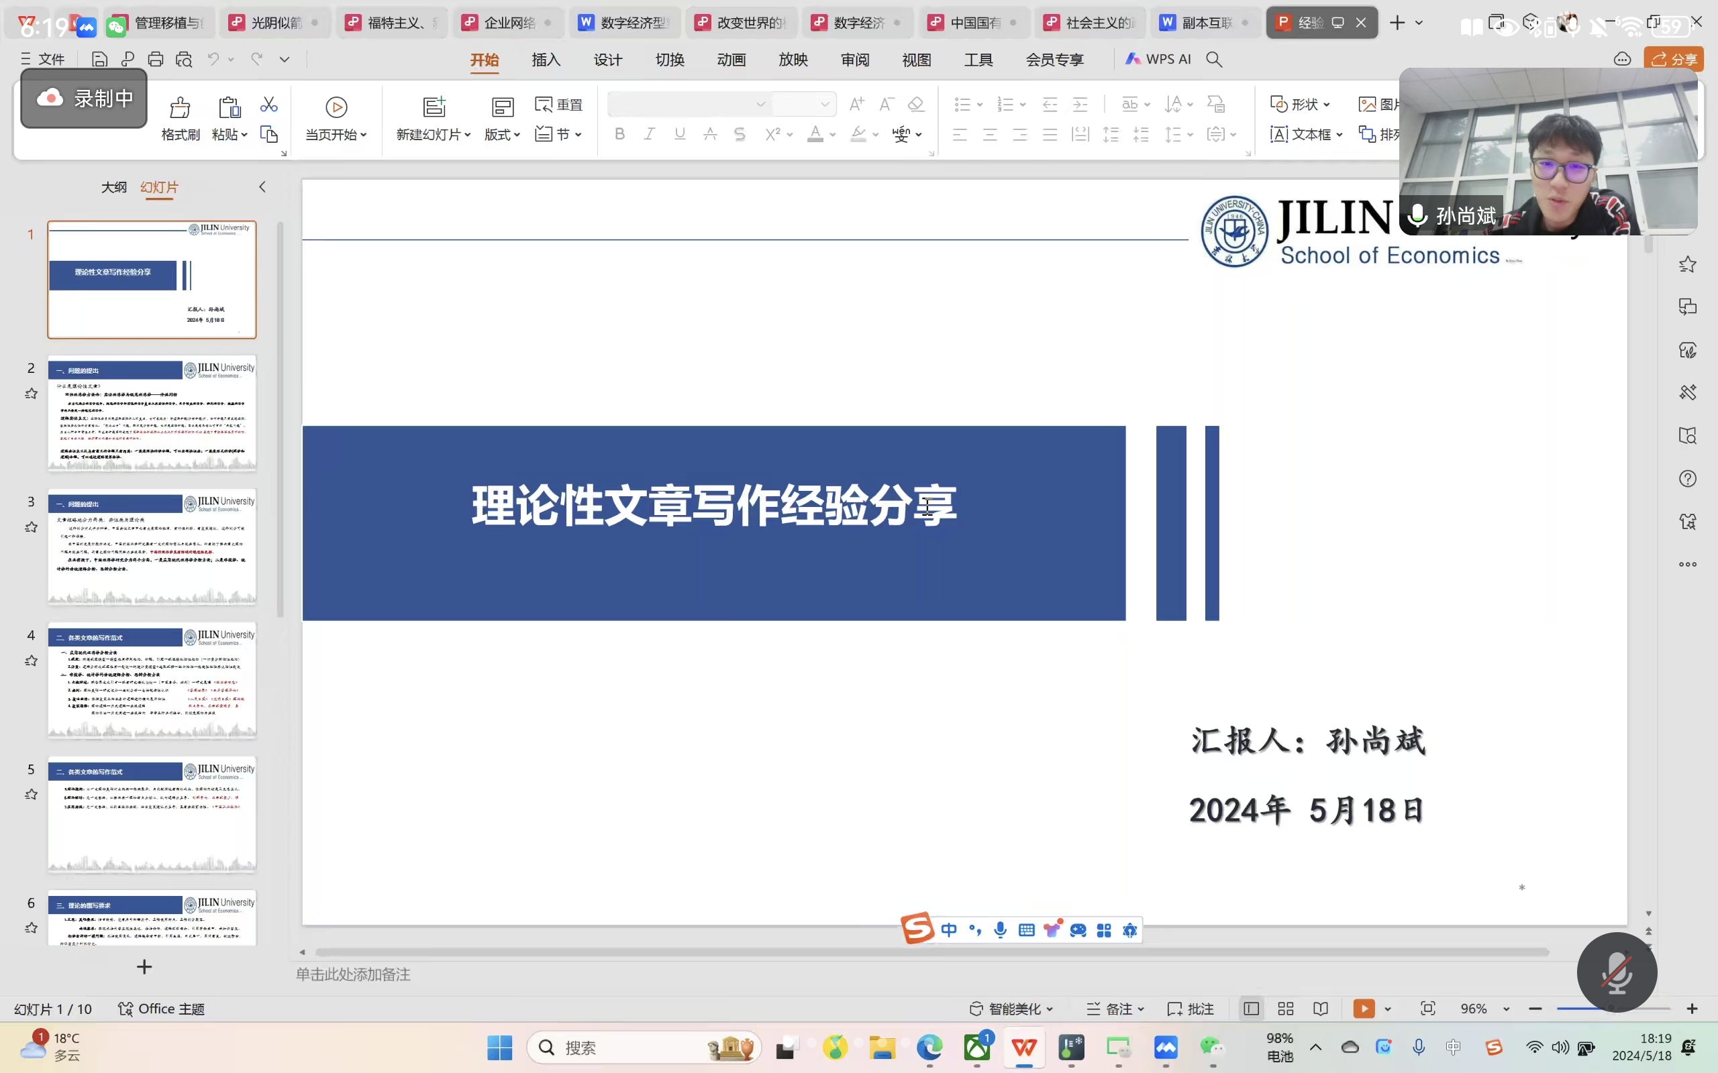Open Smart Beautify (智能美化) button
The height and width of the screenshot is (1073, 1718).
(1011, 1009)
